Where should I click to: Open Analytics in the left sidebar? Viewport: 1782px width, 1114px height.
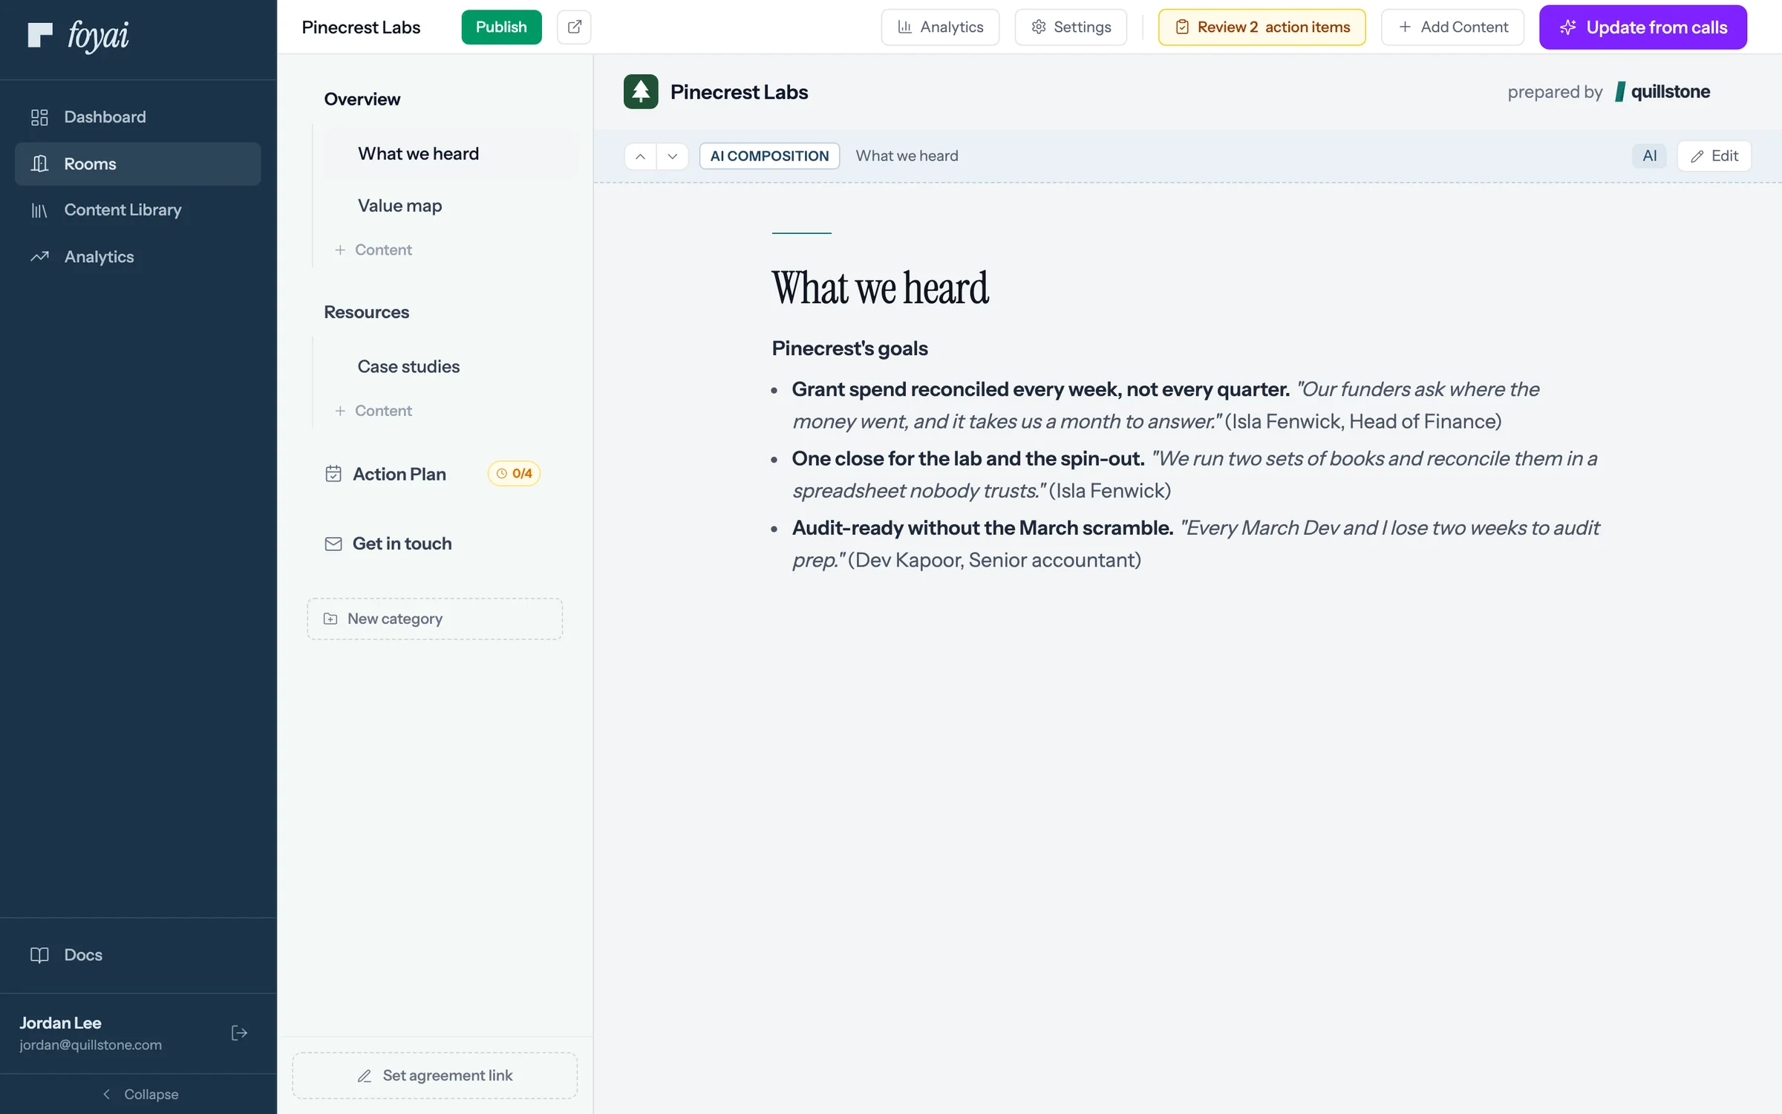coord(137,257)
